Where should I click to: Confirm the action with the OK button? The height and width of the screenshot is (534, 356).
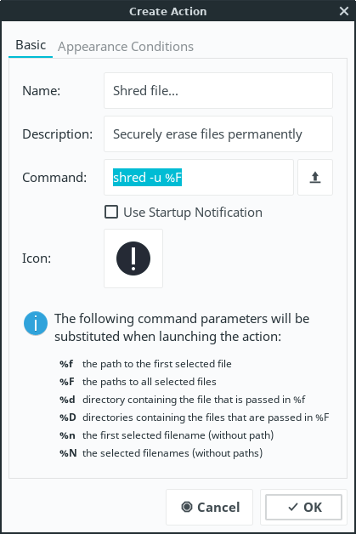[303, 507]
